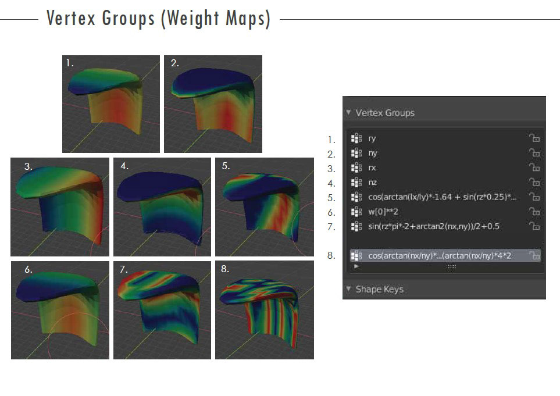Toggle lock on cos(arctan(lx/ly) group
The width and height of the screenshot is (560, 396).
(534, 197)
